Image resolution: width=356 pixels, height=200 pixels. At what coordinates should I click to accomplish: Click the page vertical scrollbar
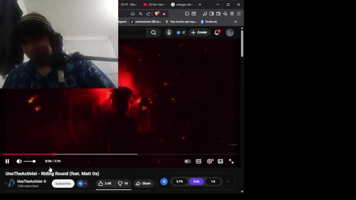pyautogui.click(x=242, y=44)
